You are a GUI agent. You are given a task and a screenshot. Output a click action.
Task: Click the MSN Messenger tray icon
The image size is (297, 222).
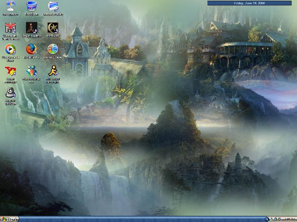pos(271,219)
